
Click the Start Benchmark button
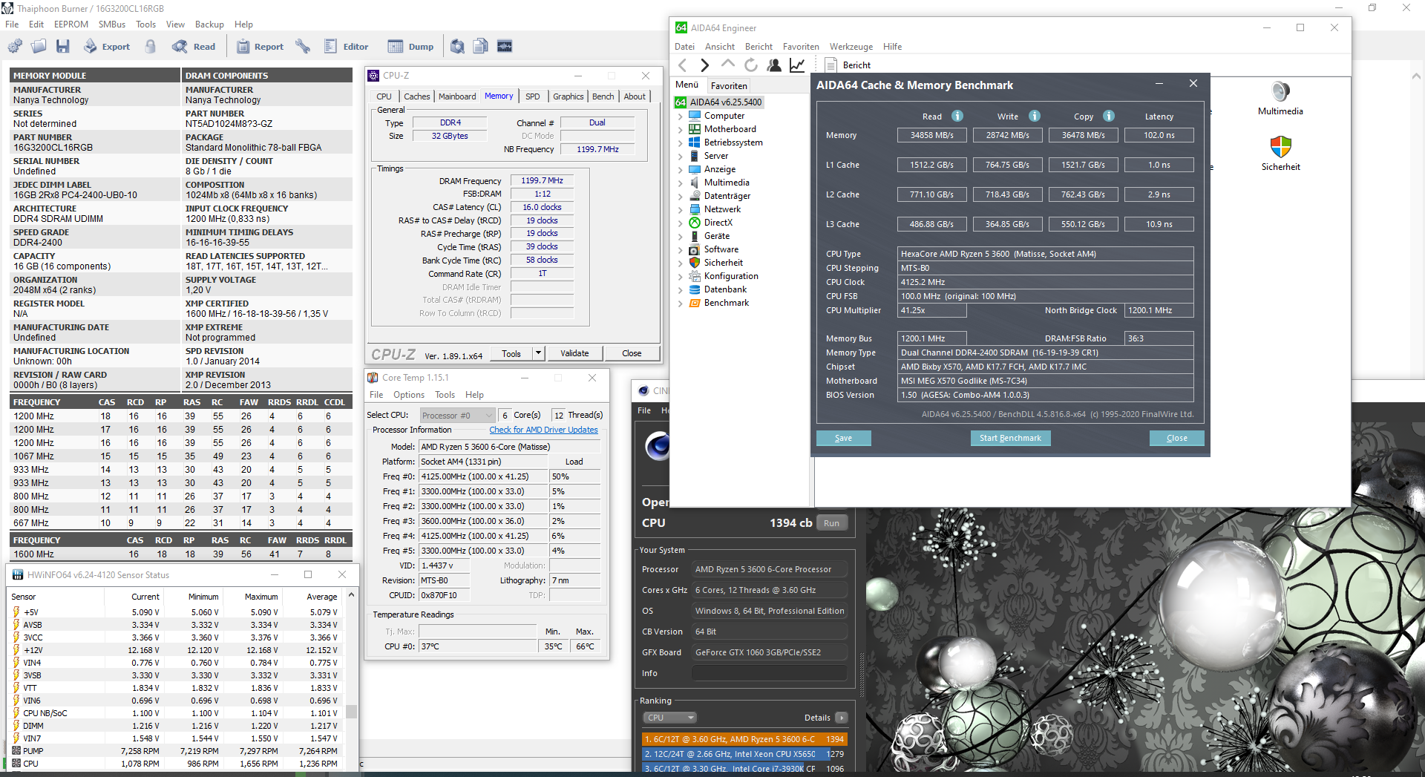(x=1010, y=438)
